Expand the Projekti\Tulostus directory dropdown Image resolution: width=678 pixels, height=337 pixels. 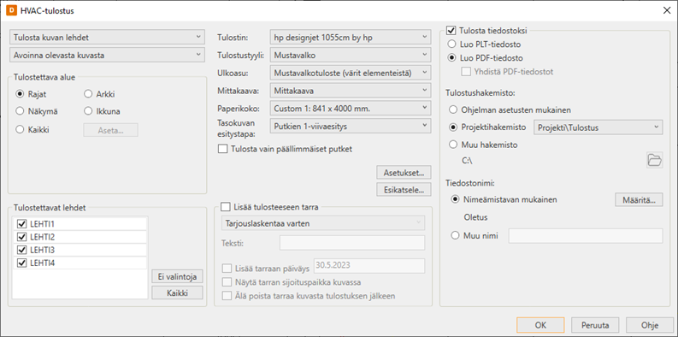(x=598, y=127)
